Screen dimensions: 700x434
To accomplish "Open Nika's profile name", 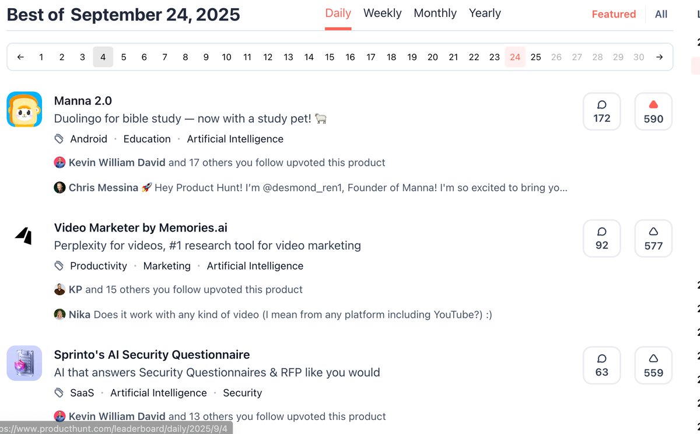I will (x=79, y=314).
